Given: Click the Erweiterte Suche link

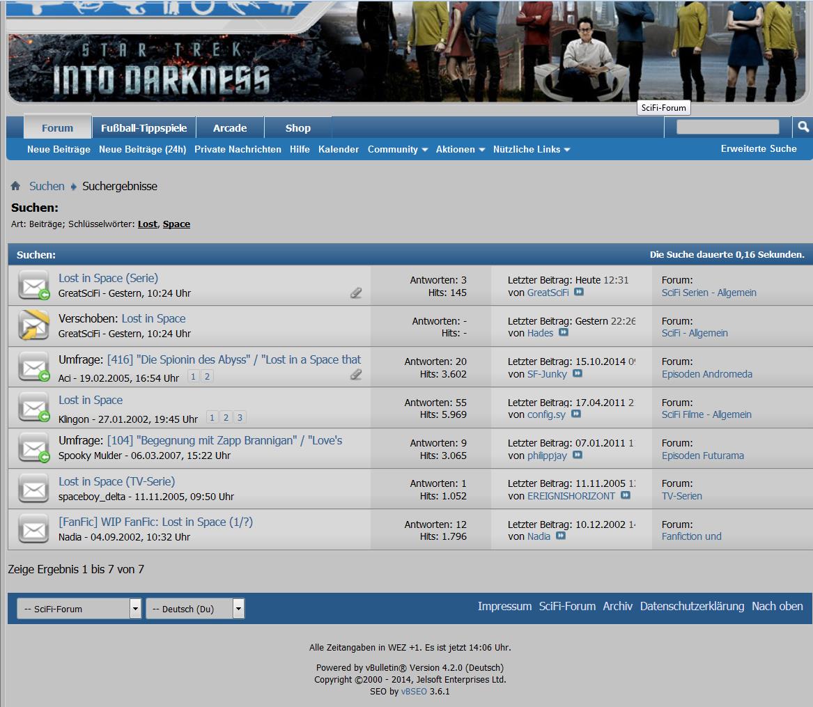Looking at the screenshot, I should 758,148.
